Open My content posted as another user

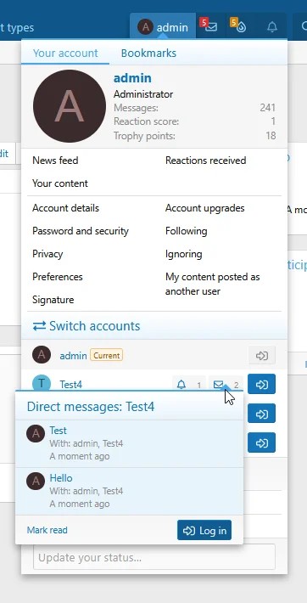click(213, 285)
